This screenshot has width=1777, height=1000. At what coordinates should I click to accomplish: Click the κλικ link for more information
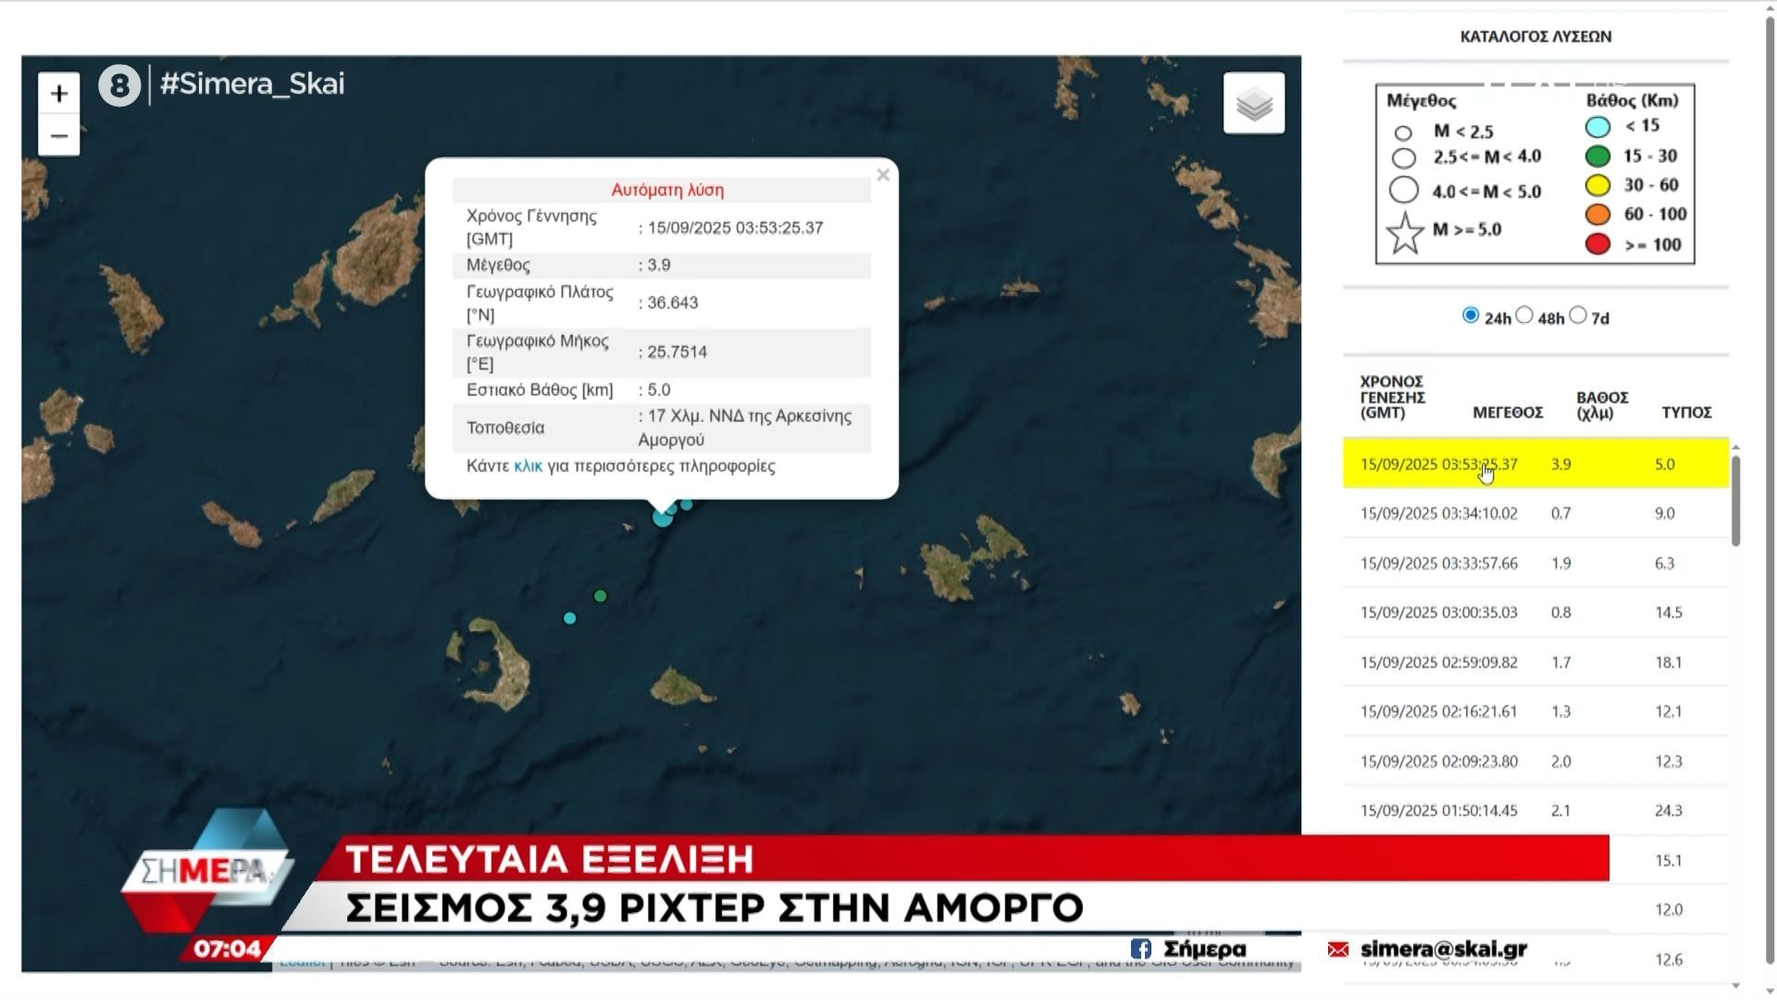(x=528, y=467)
